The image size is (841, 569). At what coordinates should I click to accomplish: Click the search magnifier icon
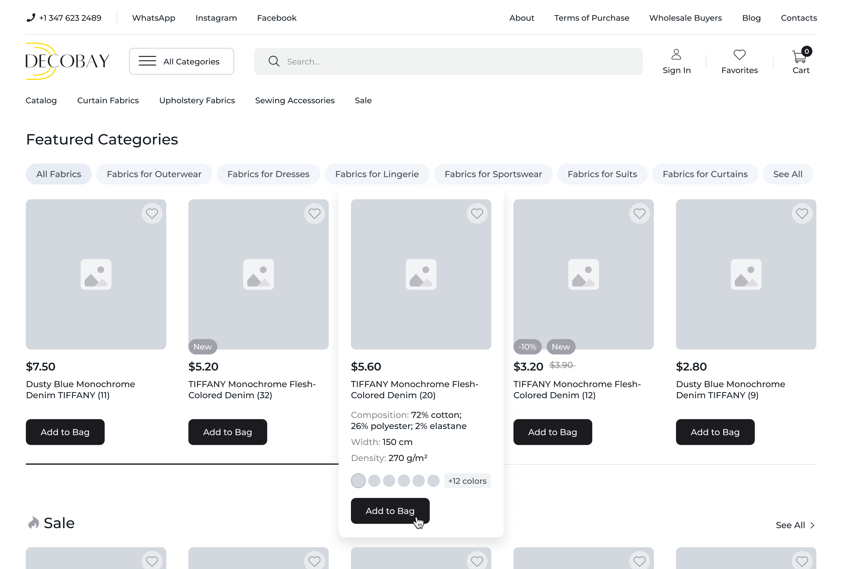274,61
